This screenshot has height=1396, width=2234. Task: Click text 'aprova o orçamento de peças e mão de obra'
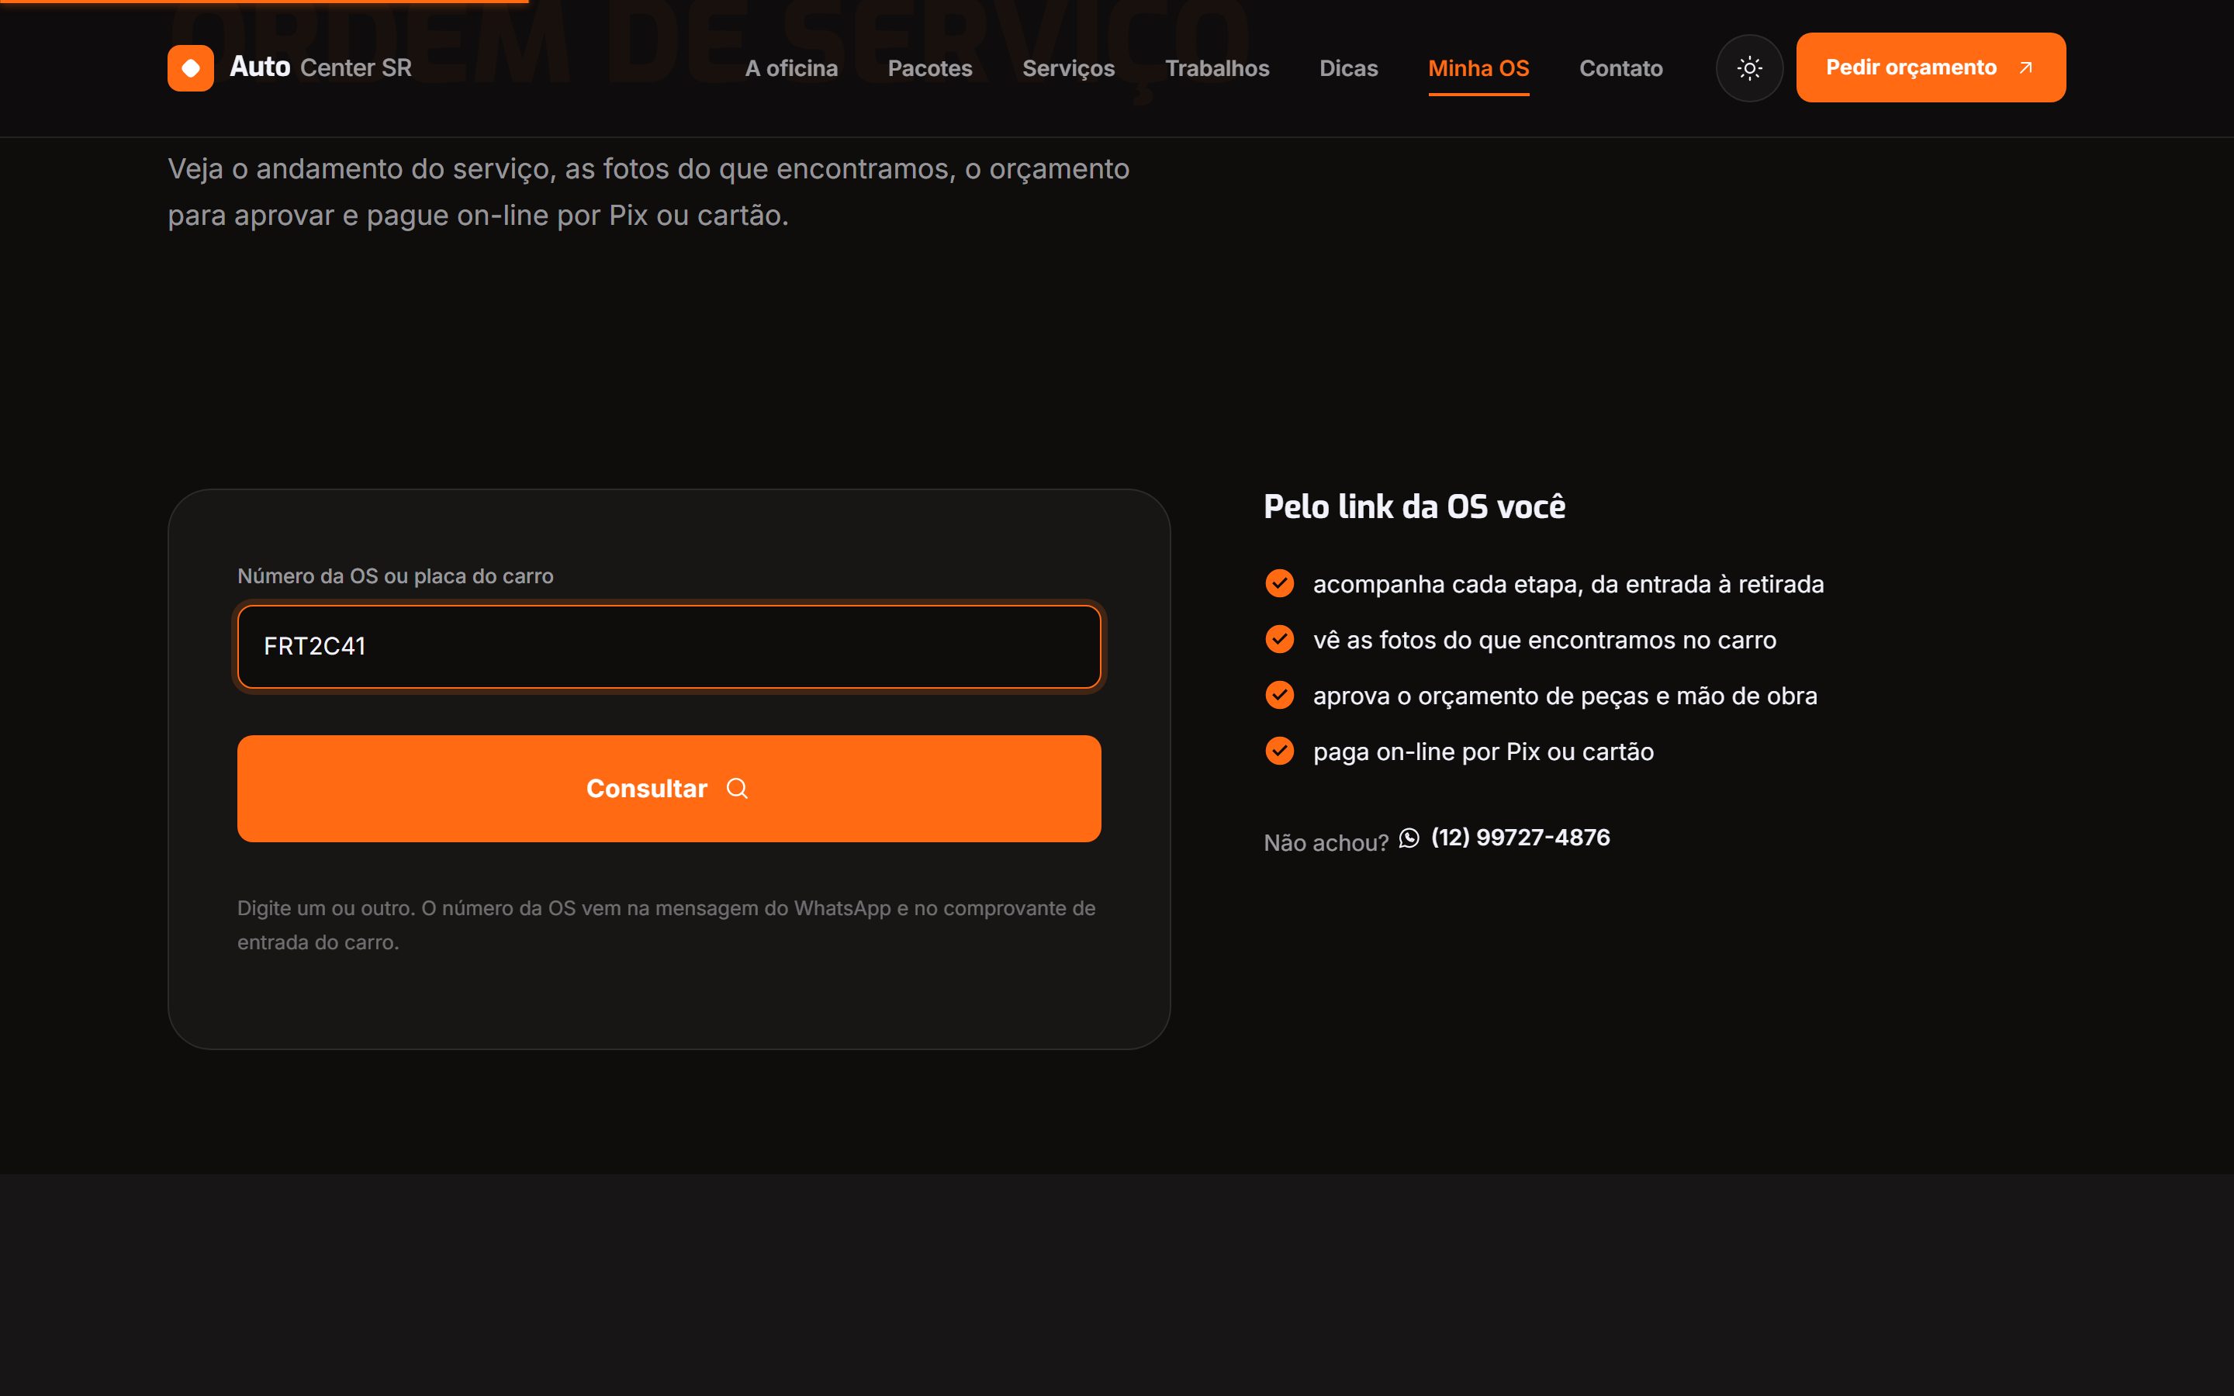pyautogui.click(x=1565, y=695)
